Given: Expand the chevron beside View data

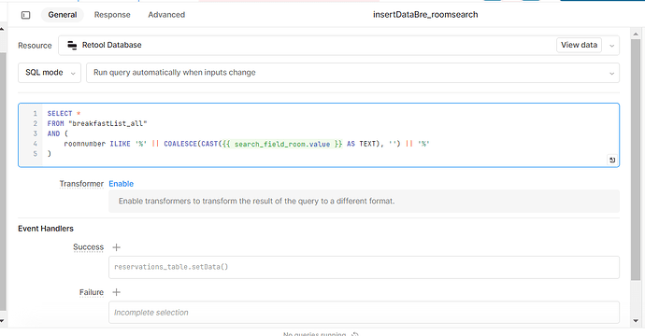Looking at the screenshot, I should point(611,46).
